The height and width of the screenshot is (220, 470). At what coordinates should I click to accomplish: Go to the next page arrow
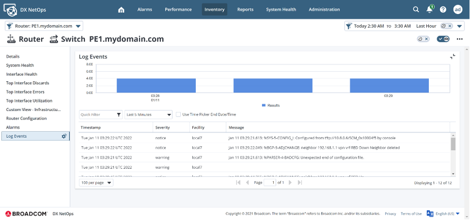pyautogui.click(x=292, y=183)
